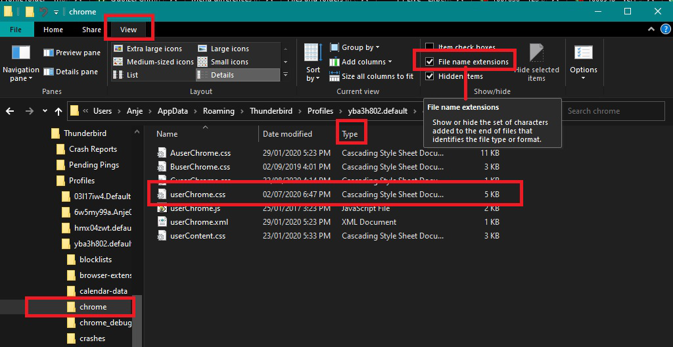Disable Hidden items checkbox
This screenshot has width=673, height=347.
pyautogui.click(x=430, y=76)
